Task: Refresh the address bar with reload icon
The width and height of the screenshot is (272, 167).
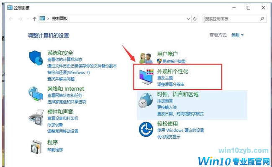Action: (195, 19)
